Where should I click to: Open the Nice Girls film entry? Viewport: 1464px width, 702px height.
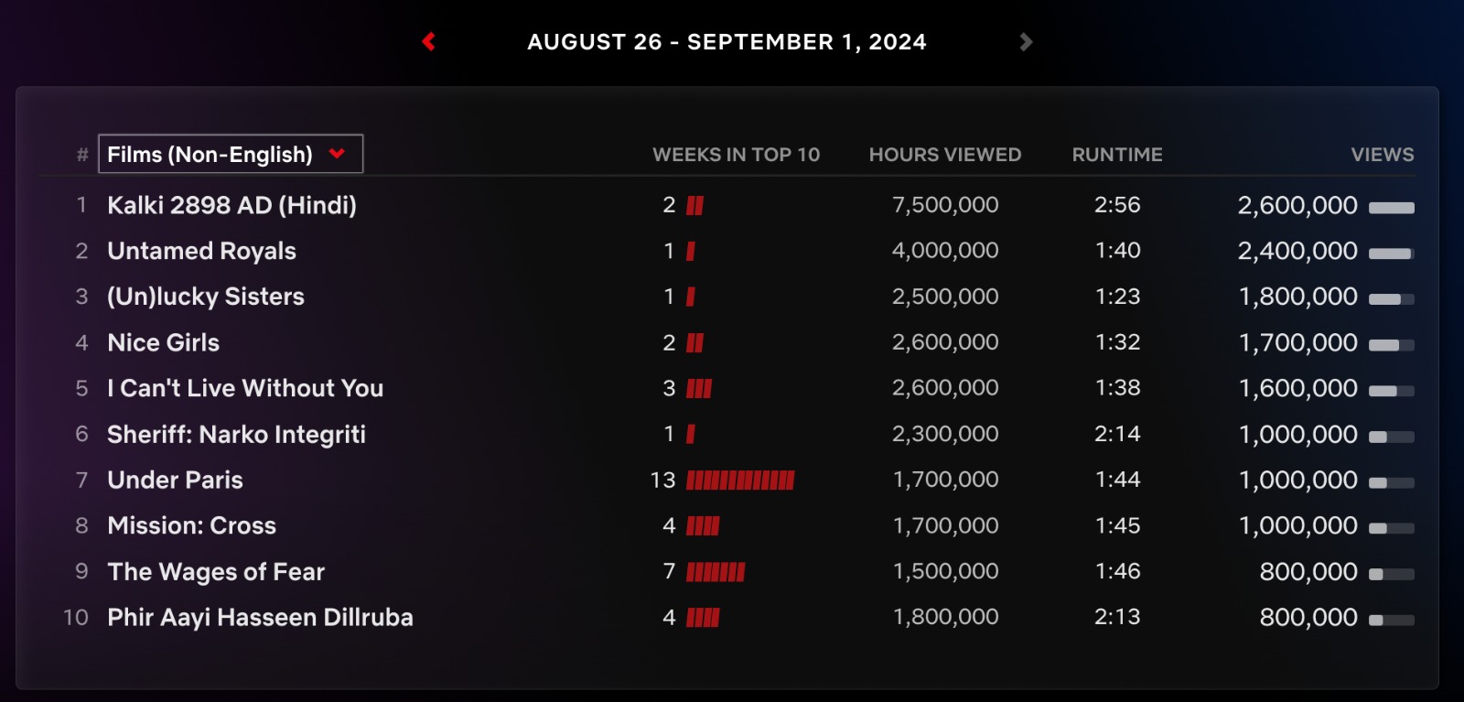(163, 342)
